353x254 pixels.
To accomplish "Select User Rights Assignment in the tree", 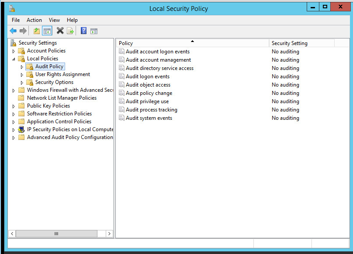I will coord(62,74).
